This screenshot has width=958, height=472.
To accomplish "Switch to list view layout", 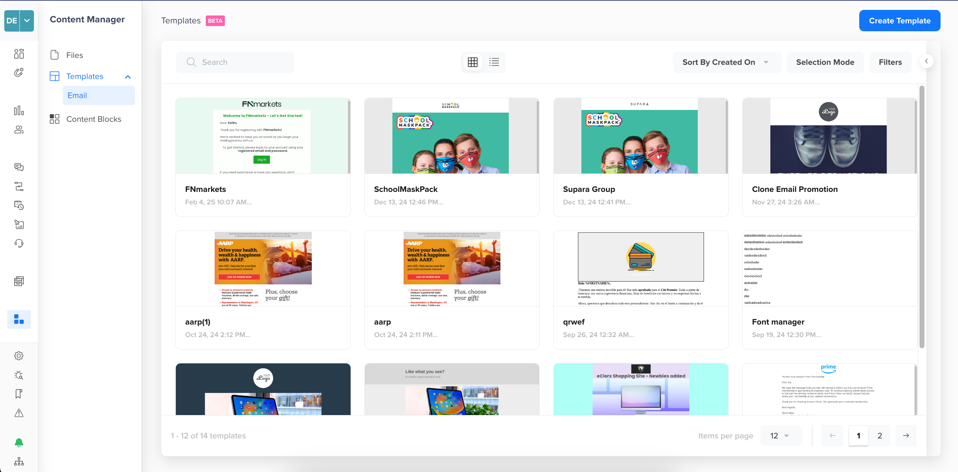I will (494, 62).
